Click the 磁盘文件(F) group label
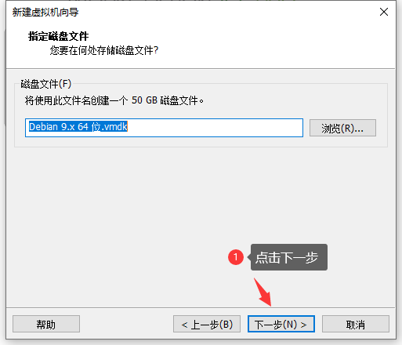The height and width of the screenshot is (345, 402). click(x=46, y=84)
